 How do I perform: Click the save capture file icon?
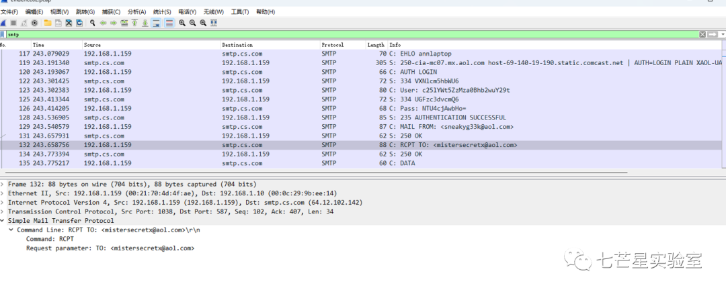pos(58,23)
